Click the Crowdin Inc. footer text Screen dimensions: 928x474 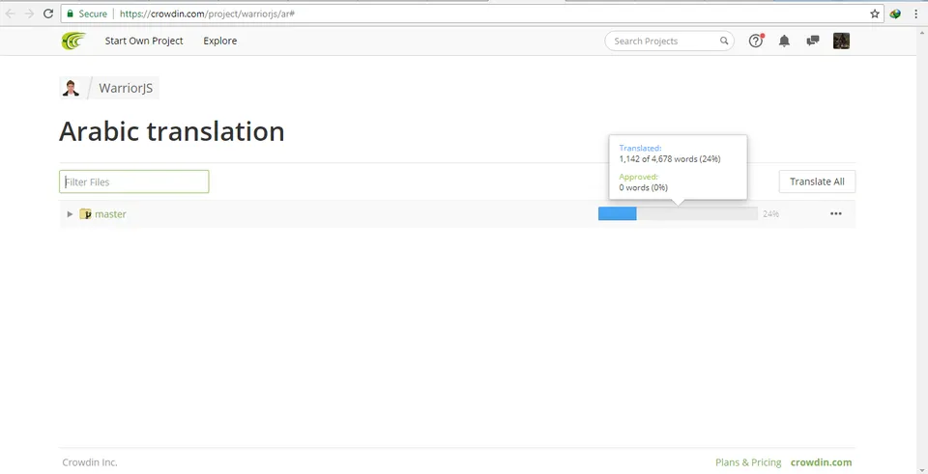pyautogui.click(x=90, y=462)
